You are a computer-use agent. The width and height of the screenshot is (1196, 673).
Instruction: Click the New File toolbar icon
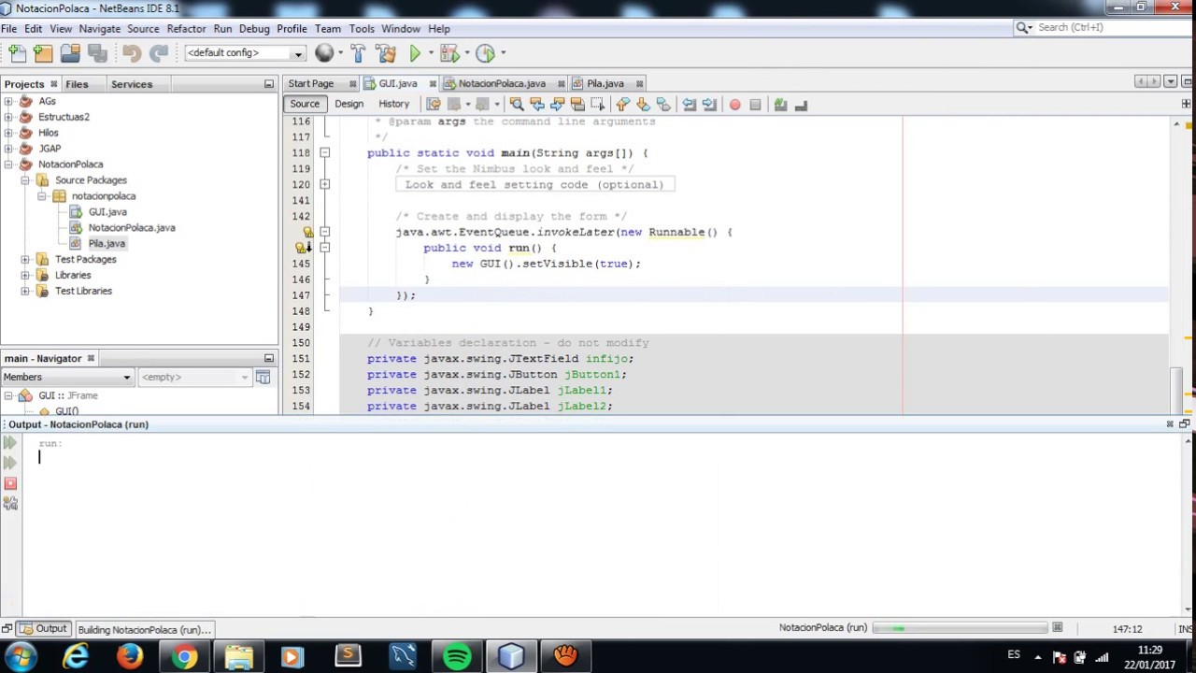(x=18, y=53)
